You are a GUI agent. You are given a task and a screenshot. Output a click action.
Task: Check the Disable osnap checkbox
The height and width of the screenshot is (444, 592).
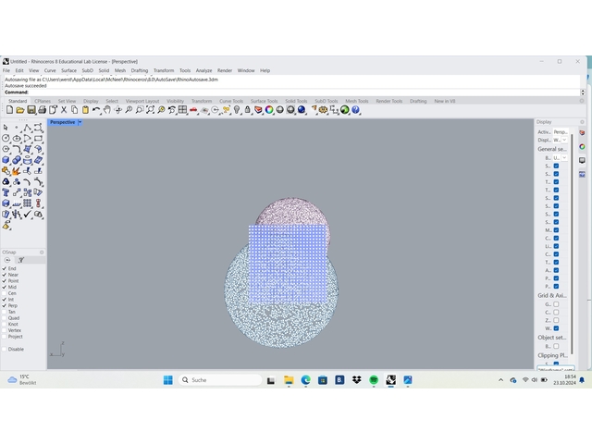pyautogui.click(x=5, y=349)
